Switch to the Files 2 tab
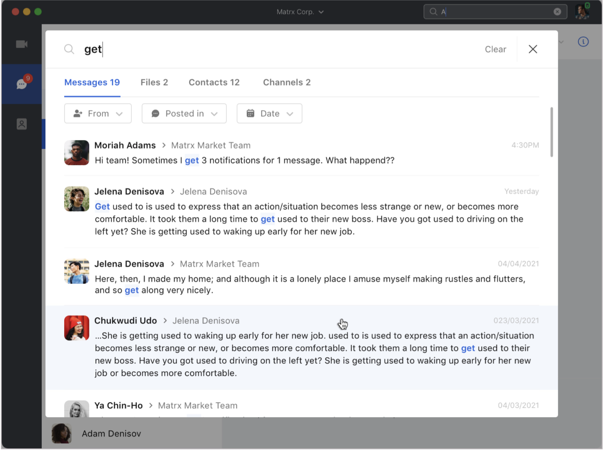 coord(154,82)
